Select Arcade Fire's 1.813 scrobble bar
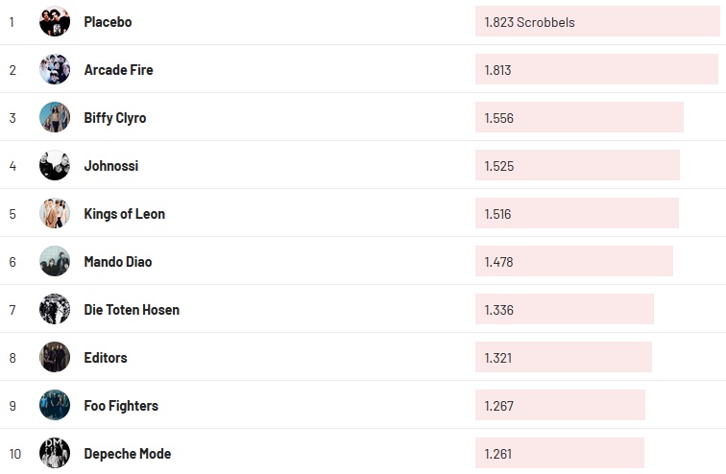Viewport: 726px width, 474px height. coord(596,69)
